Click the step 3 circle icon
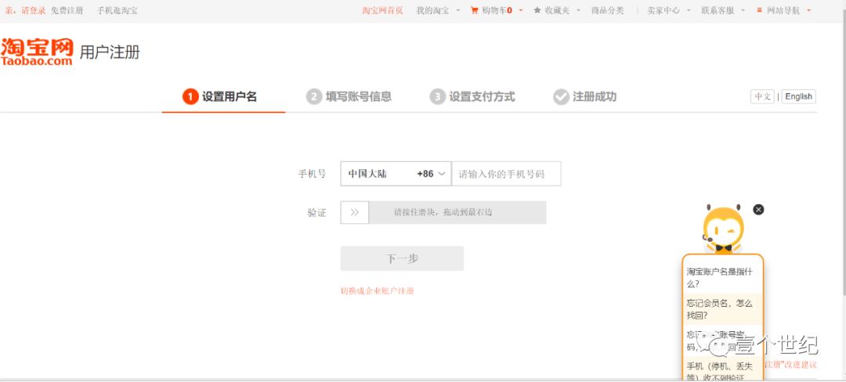The width and height of the screenshot is (846, 382). coord(438,97)
